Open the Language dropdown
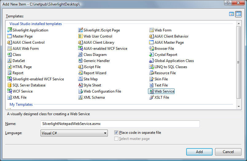Image resolution: width=247 pixels, height=161 pixels. point(74,133)
